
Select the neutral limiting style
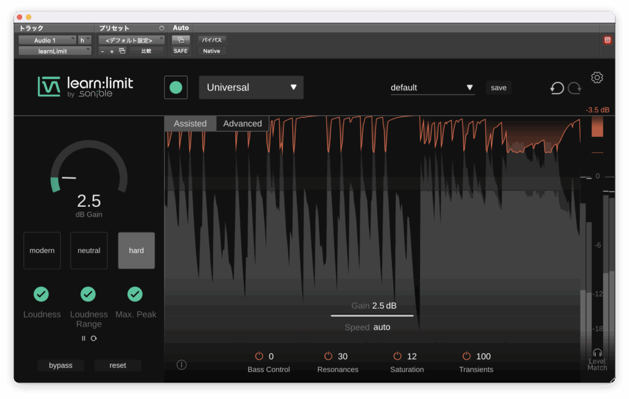89,250
